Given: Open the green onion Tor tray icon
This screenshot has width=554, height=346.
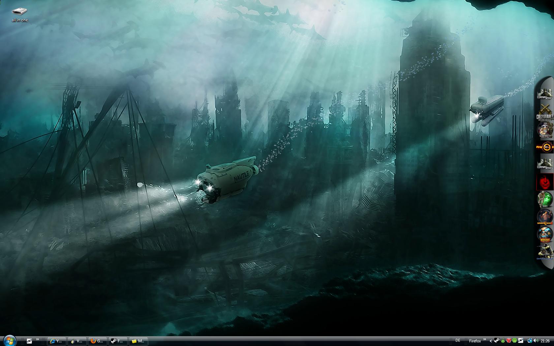Looking at the screenshot, I should point(503,341).
